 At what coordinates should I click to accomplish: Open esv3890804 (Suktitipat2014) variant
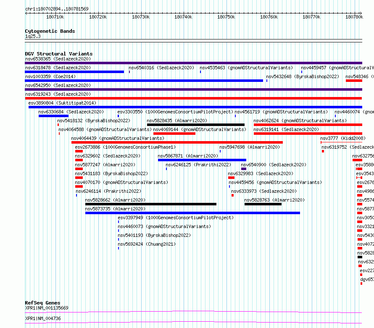click(62, 103)
